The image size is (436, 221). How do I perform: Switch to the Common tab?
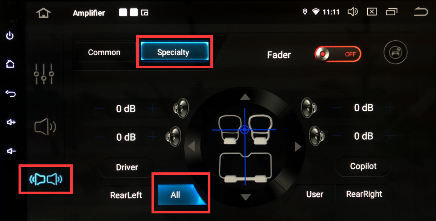104,52
